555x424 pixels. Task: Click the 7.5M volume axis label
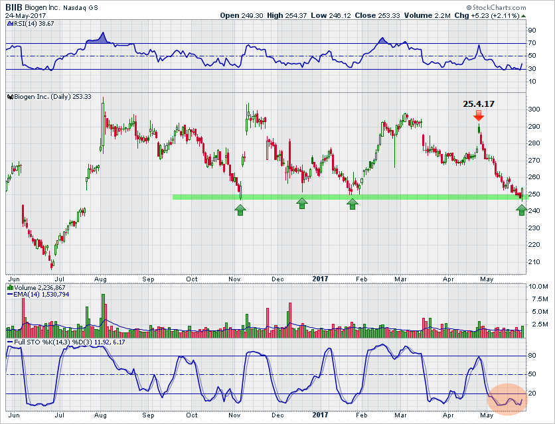click(540, 299)
